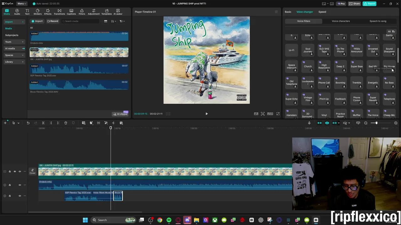Switch to the Basic tab
This screenshot has width=401, height=225.
pos(288,12)
